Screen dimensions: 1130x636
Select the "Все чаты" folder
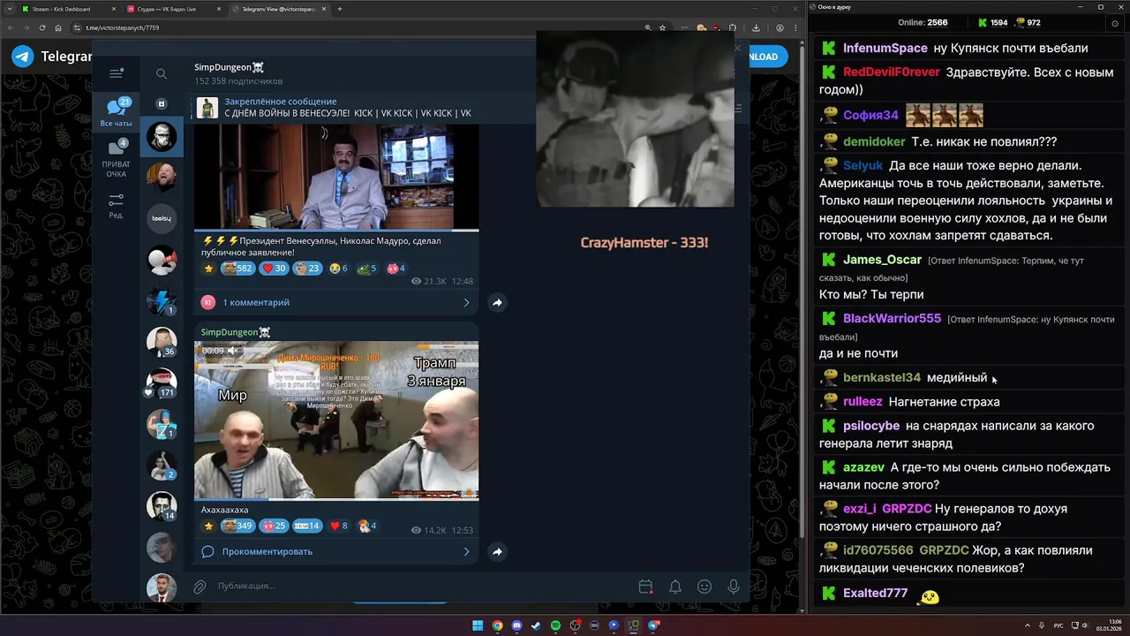point(116,113)
